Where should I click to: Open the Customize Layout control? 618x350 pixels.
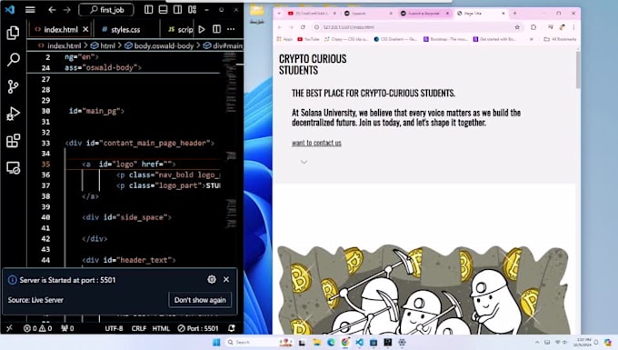pos(192,9)
